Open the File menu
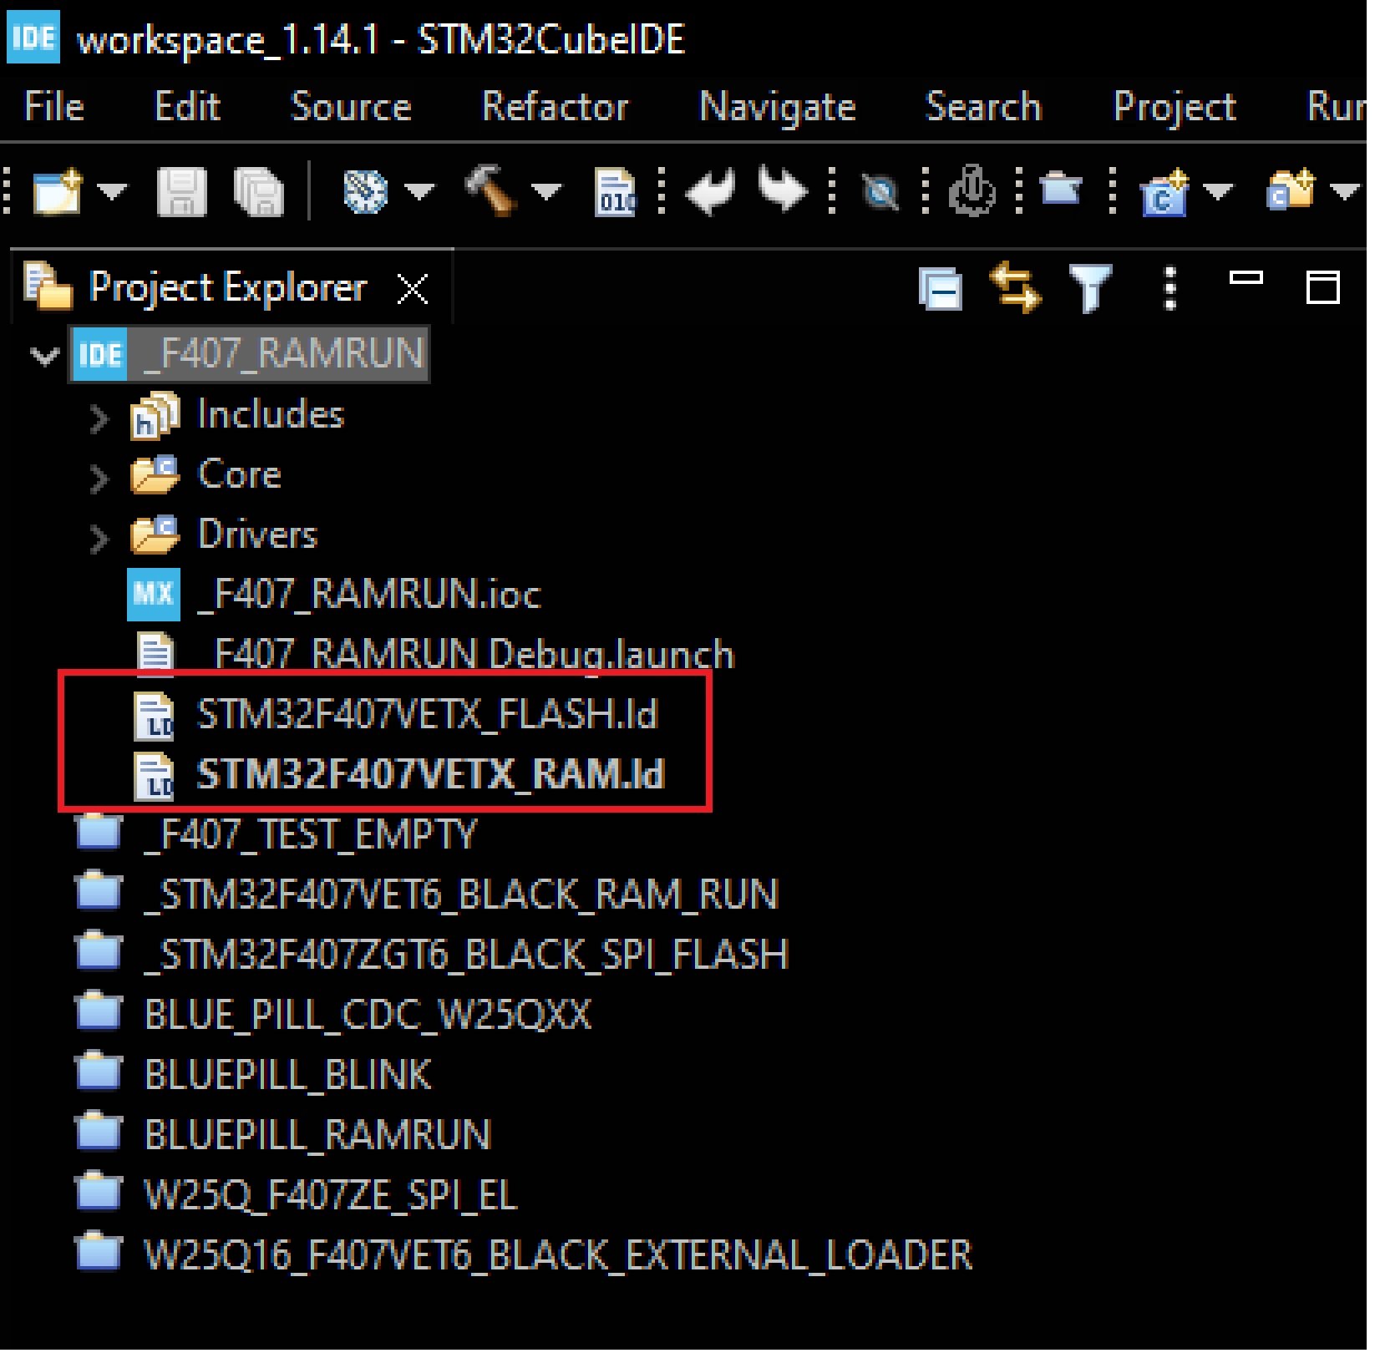The width and height of the screenshot is (1375, 1358). [54, 107]
